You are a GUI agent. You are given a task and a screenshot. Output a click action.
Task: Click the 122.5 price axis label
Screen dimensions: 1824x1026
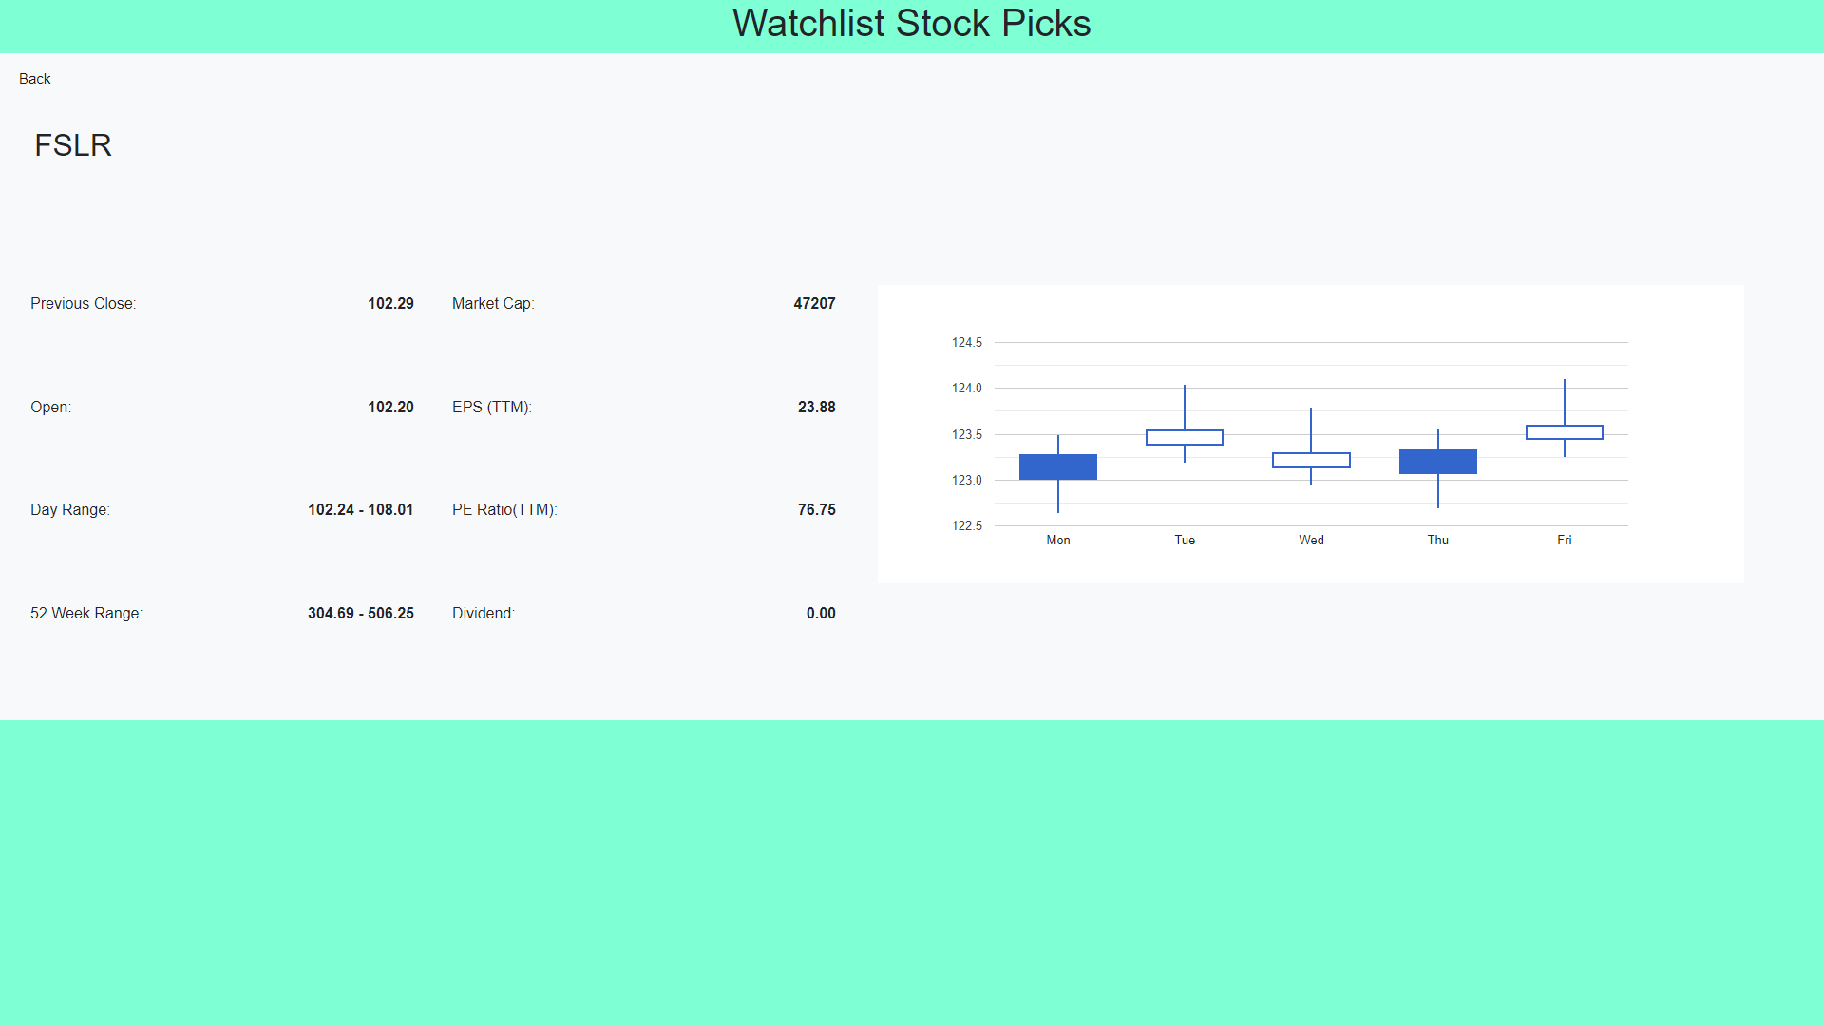967,525
